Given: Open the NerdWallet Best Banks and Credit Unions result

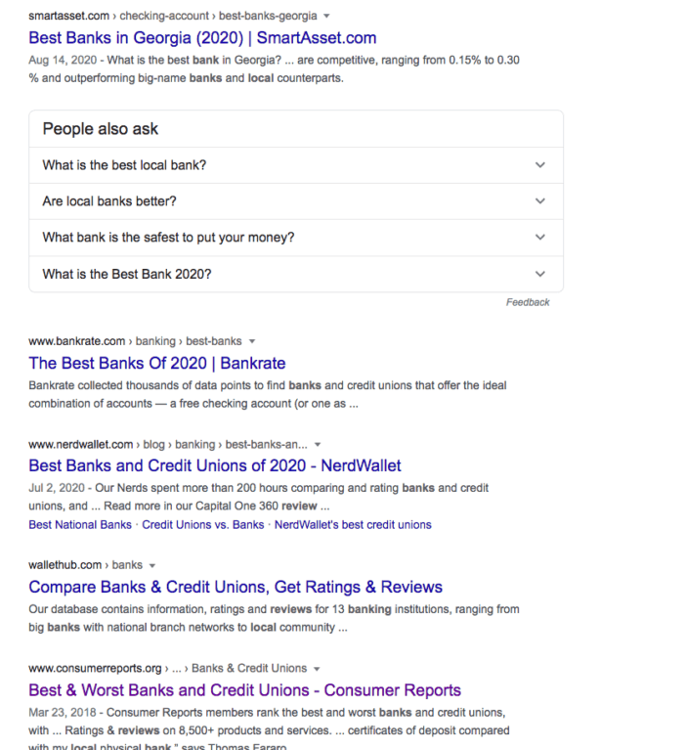Looking at the screenshot, I should [x=215, y=465].
